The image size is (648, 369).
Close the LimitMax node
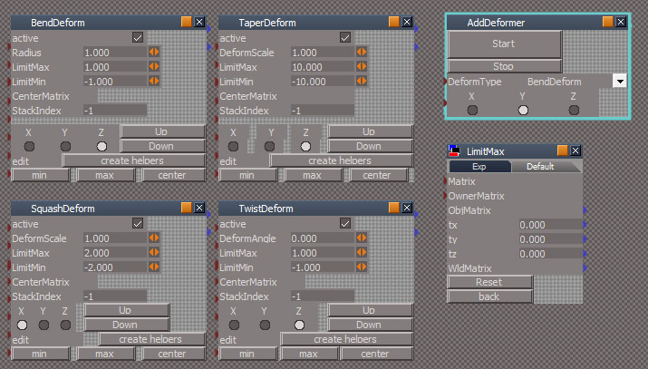[x=575, y=151]
